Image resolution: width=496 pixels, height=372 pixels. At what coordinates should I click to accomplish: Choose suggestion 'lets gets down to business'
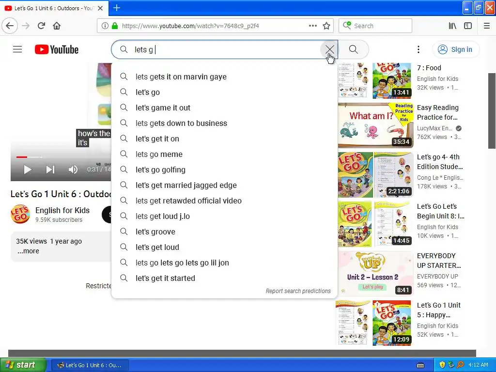224,123
